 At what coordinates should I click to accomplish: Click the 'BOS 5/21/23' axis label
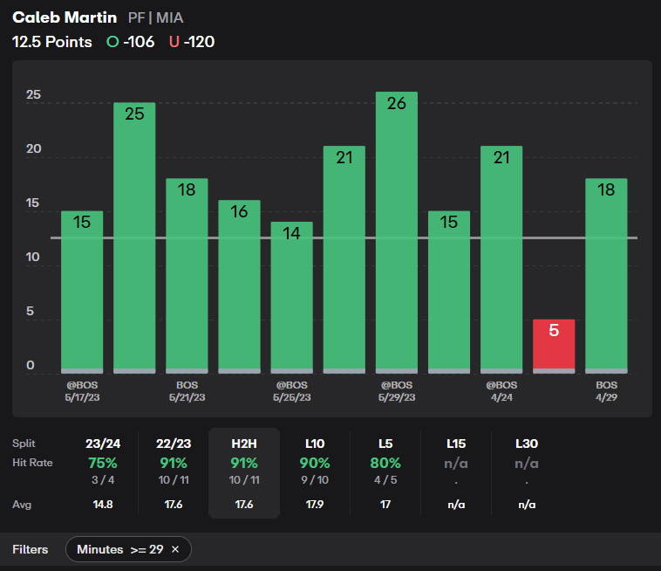coord(187,391)
